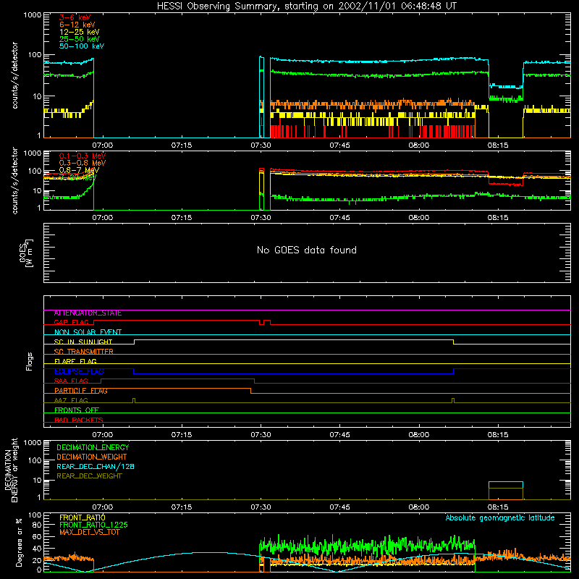The width and height of the screenshot is (579, 579).
Task: Select the NON_SOLAR_EVENT flag label
Action: pyautogui.click(x=88, y=332)
